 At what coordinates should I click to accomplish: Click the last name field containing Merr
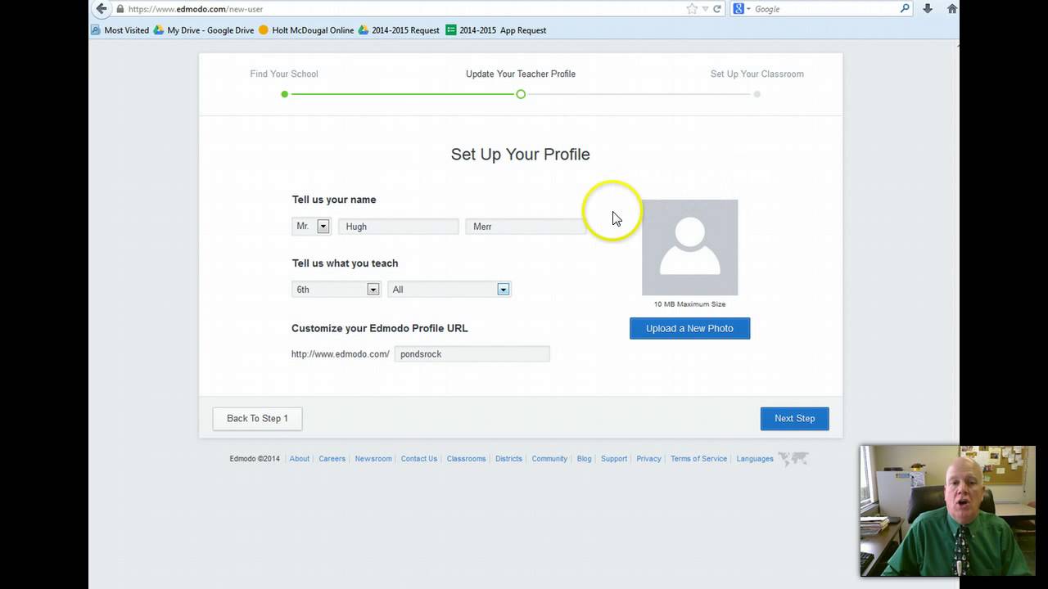coord(526,227)
